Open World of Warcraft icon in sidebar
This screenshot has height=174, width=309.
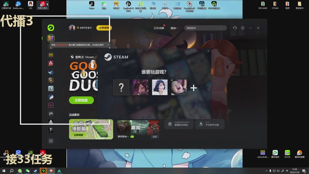coord(51,80)
